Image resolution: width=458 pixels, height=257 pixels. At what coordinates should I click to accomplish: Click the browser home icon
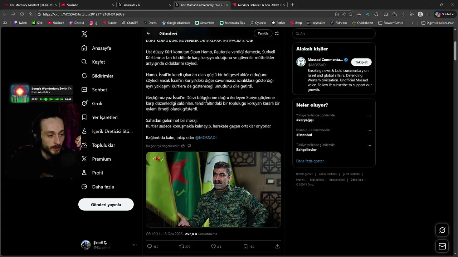pyautogui.click(x=30, y=14)
